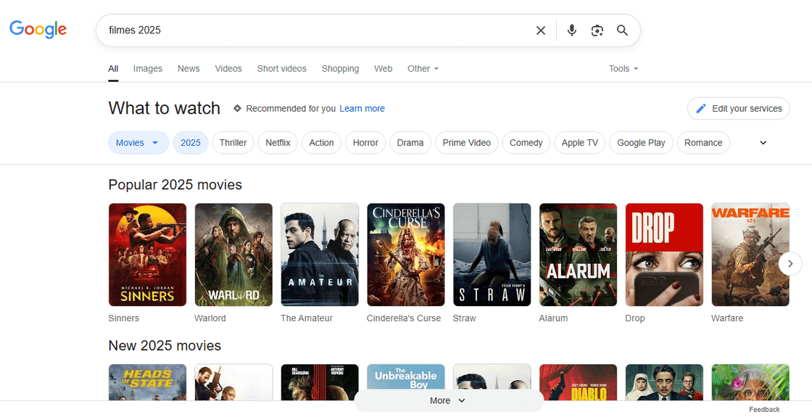Click the Warlord title text
The image size is (812, 417).
[210, 318]
